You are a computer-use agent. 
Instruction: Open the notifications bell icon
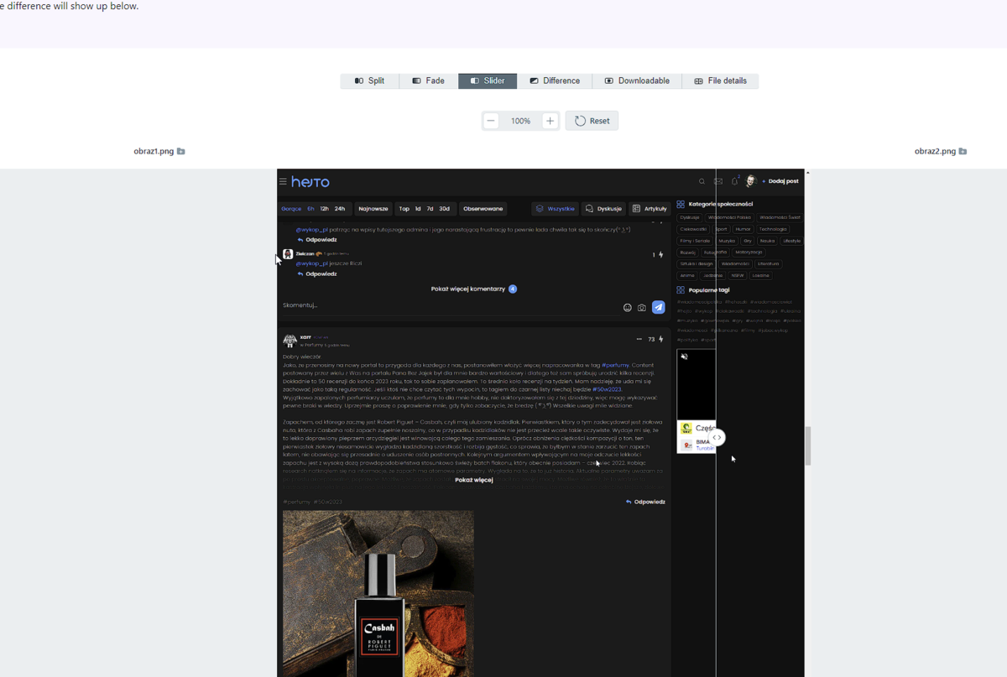pyautogui.click(x=734, y=181)
